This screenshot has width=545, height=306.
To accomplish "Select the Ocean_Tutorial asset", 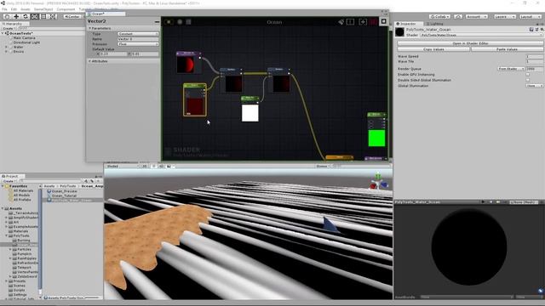I will (64, 195).
